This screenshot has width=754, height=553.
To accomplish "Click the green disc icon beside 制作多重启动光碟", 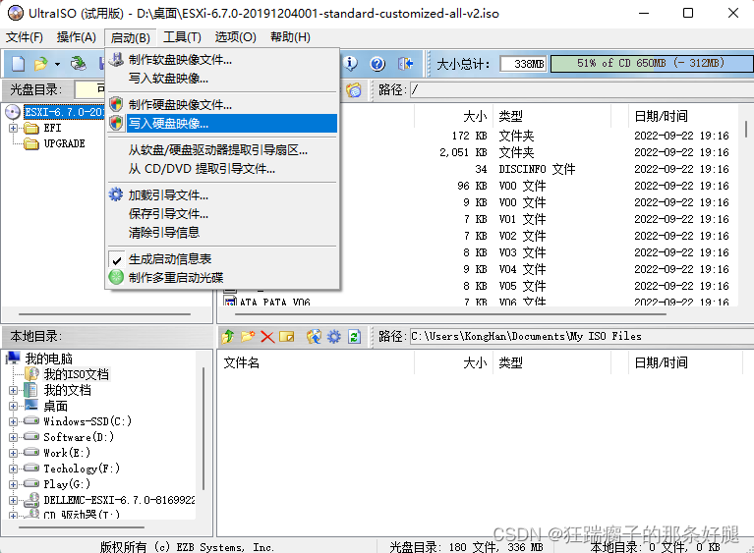I will [x=116, y=277].
